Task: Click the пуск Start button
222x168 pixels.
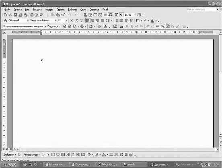Action: (10, 164)
